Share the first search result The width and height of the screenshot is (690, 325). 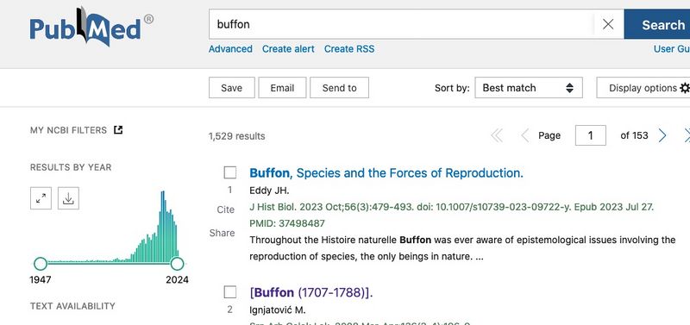tap(222, 233)
